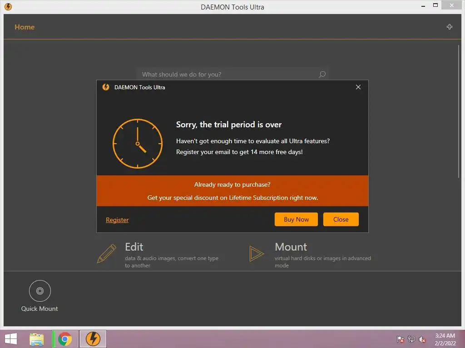The height and width of the screenshot is (348, 465).
Task: Select the Home tab
Action: 25,27
